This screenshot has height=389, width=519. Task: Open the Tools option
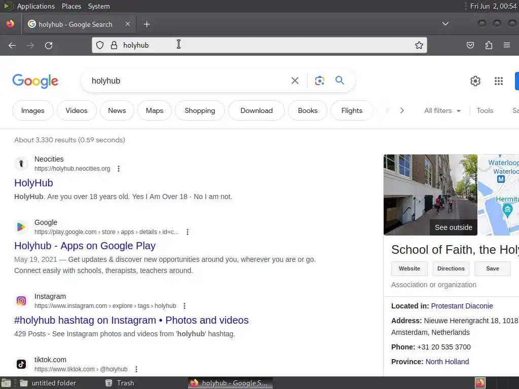pos(485,110)
